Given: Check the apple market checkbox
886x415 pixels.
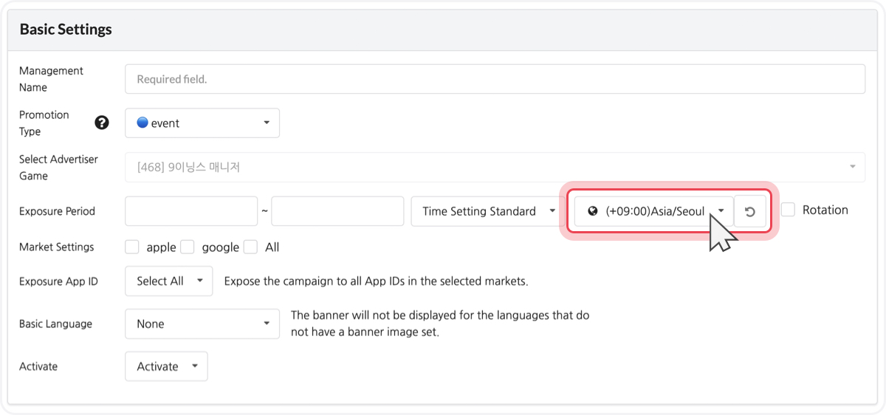Looking at the screenshot, I should (132, 247).
